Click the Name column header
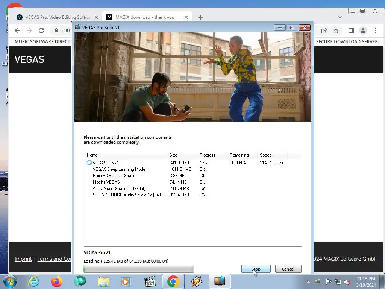This screenshot has width=385, height=289. click(x=126, y=155)
